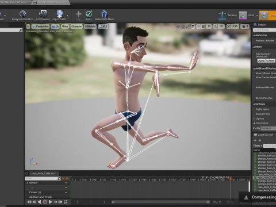This screenshot has height=207, width=276.
Task: Collapse the Notifies track
Action: (x=27, y=183)
